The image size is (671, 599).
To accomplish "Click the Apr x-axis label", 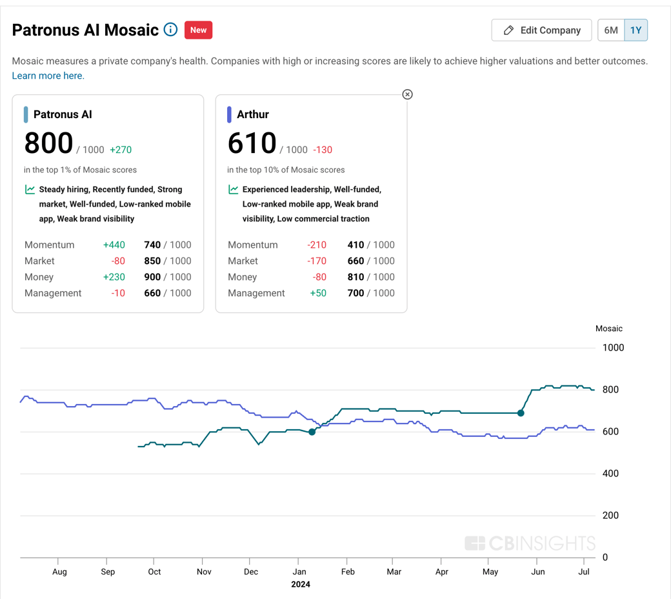I will point(441,572).
